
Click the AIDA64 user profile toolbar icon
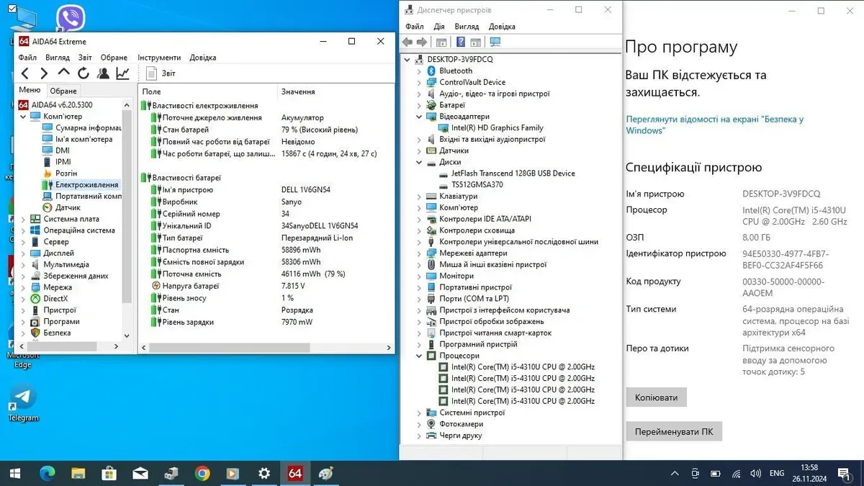click(x=103, y=73)
